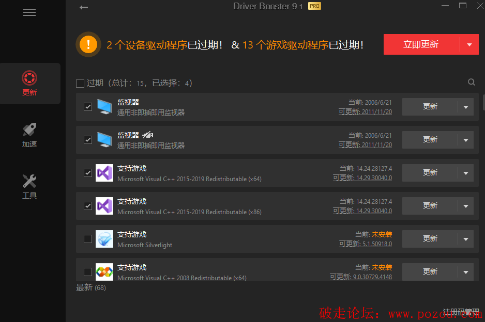Image resolution: width=485 pixels, height=322 pixels.
Task: Open the dropdown arrow beside 立即更新
Action: point(469,44)
